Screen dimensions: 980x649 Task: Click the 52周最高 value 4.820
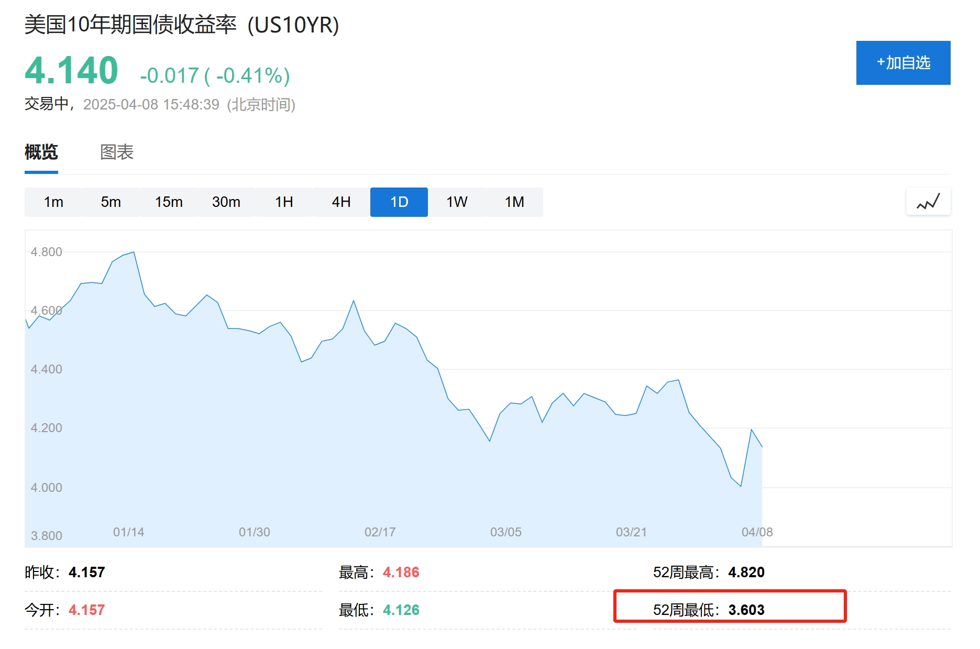pos(747,573)
